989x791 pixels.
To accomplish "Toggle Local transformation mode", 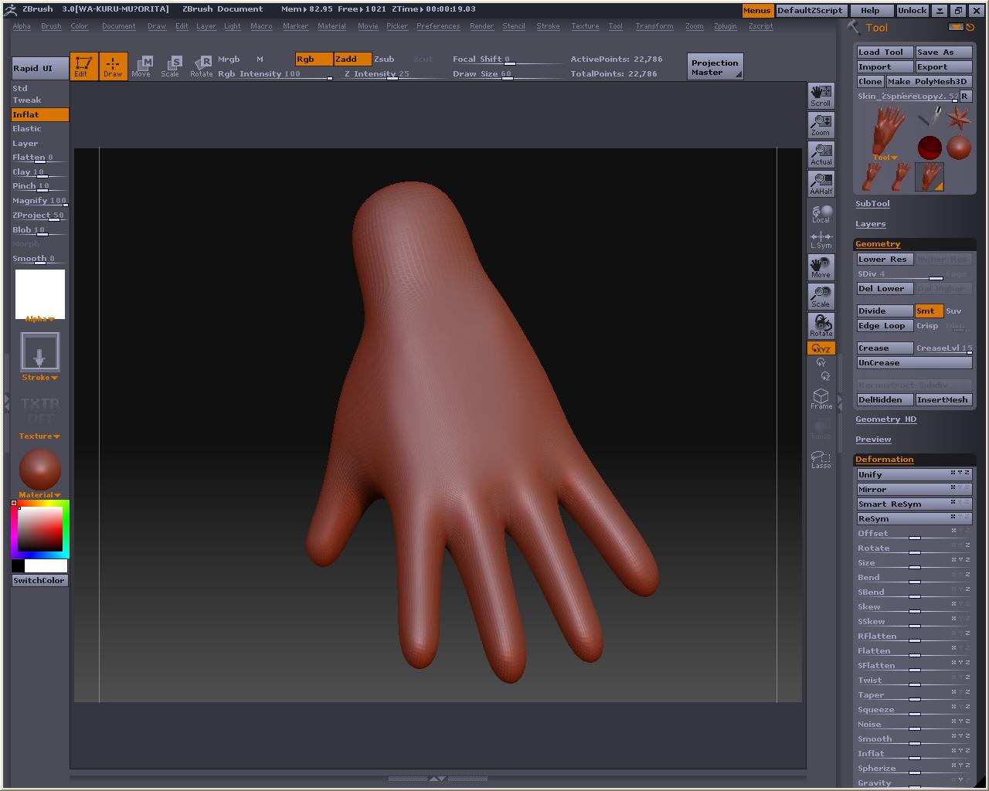I will point(821,213).
